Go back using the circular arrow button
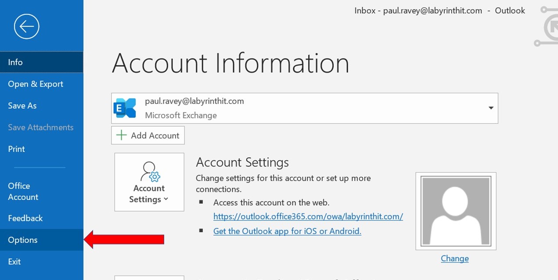 tap(26, 26)
